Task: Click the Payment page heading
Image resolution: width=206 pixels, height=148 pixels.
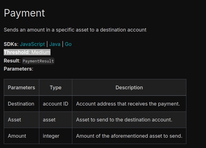Action: (24, 13)
